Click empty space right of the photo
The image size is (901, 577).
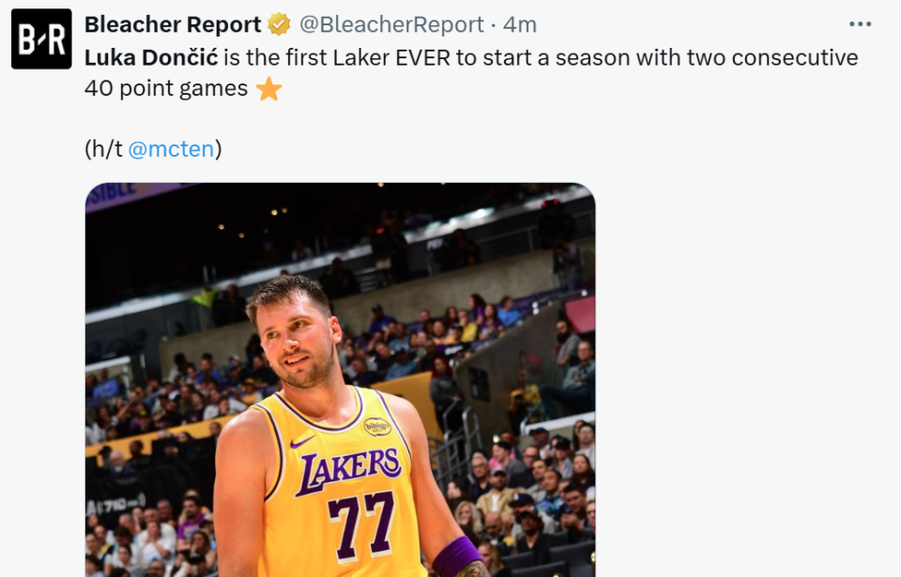(x=751, y=375)
